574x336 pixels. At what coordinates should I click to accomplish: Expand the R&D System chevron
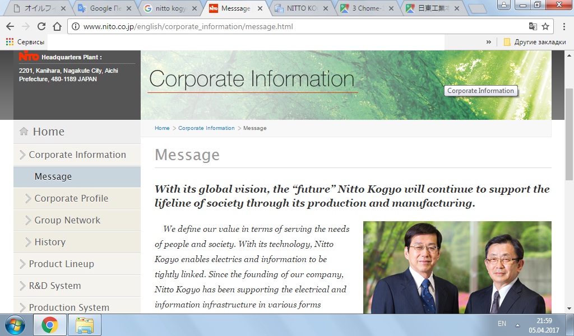click(x=22, y=286)
